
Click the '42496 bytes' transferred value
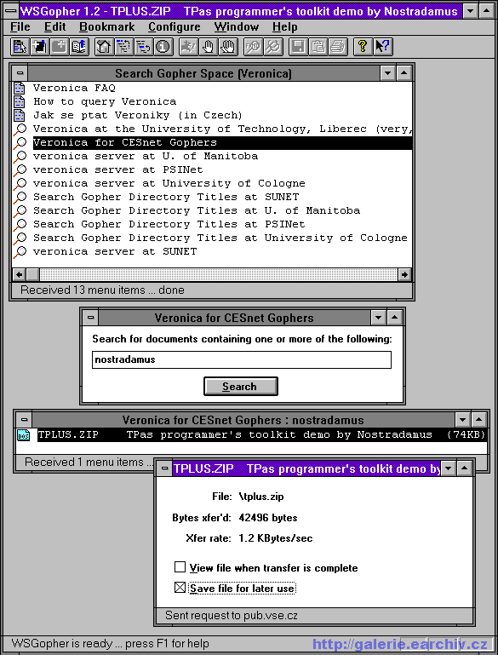[268, 518]
